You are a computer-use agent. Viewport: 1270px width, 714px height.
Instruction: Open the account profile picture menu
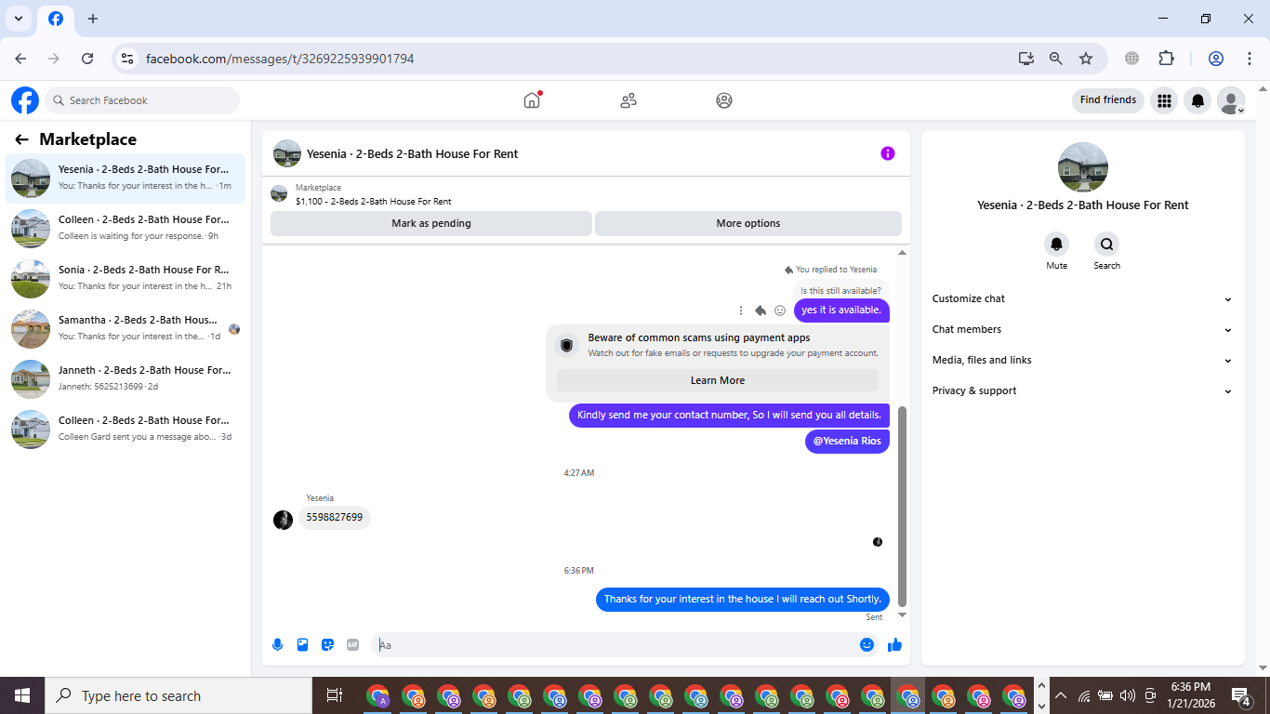click(1231, 100)
